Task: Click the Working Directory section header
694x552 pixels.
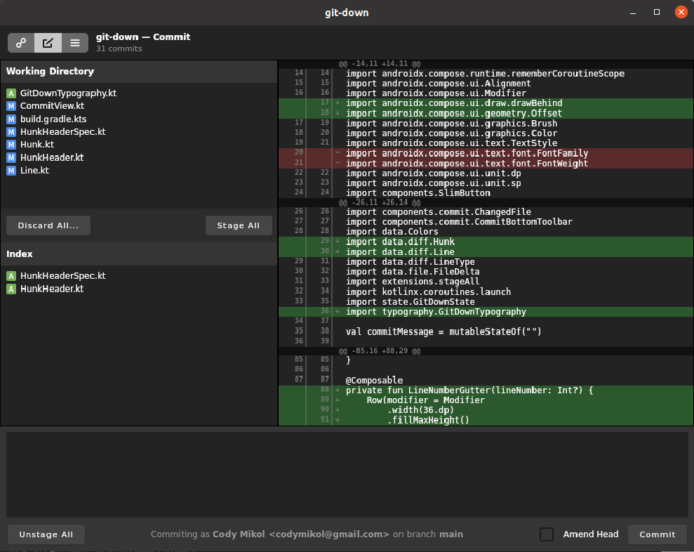Action: tap(138, 72)
